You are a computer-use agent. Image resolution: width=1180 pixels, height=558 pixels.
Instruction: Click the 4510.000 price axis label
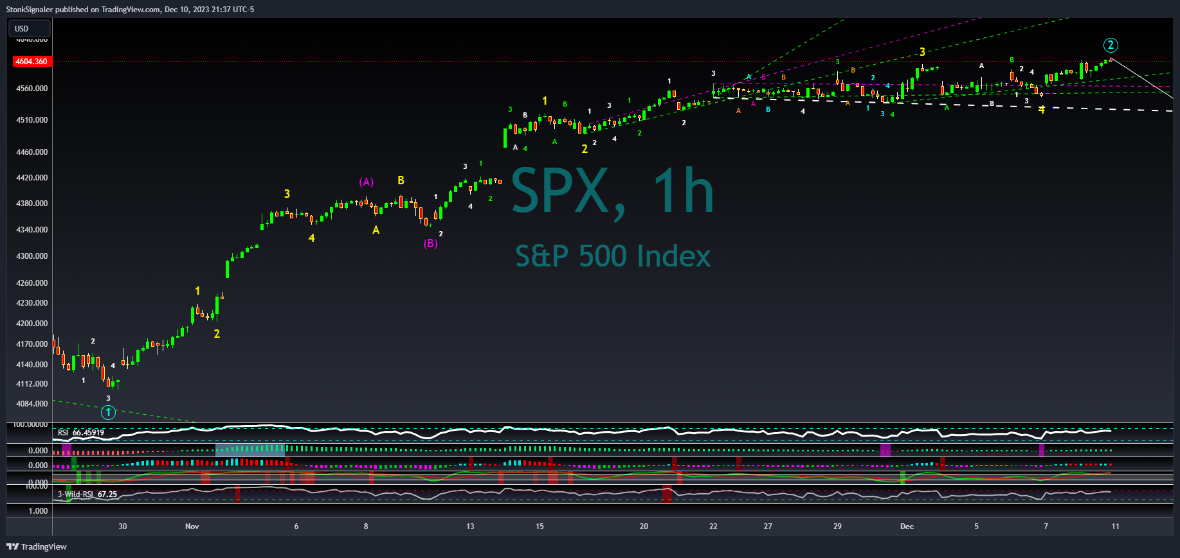pos(32,120)
